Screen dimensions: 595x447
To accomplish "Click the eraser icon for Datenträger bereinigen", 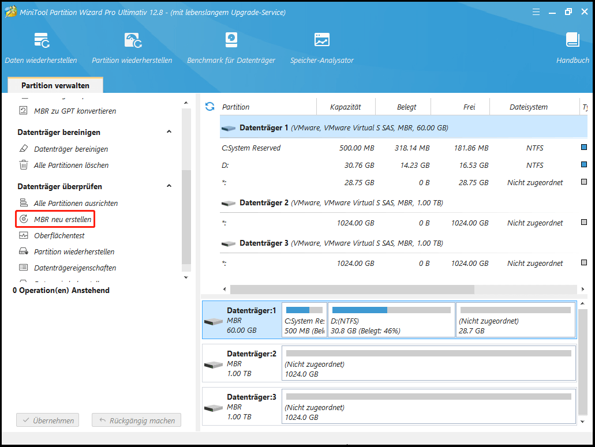I will click(x=24, y=149).
